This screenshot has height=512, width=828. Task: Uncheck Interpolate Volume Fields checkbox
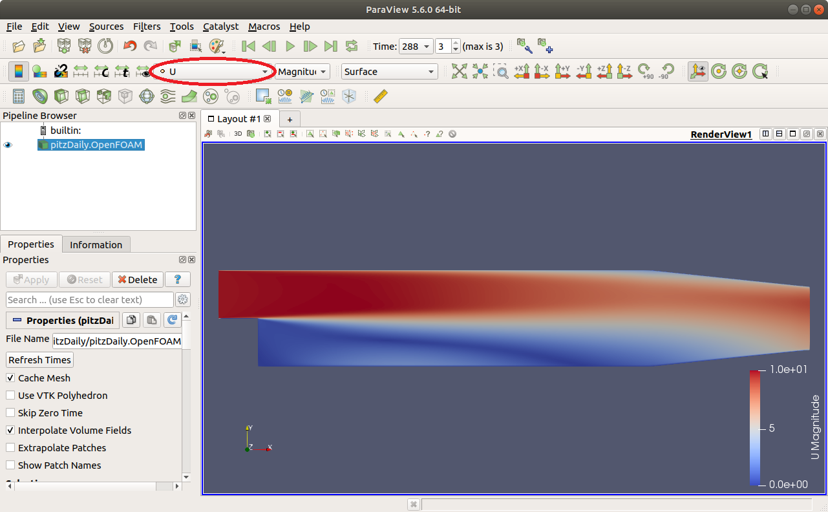pos(10,430)
